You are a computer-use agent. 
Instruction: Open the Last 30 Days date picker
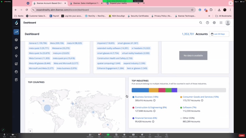(219, 34)
